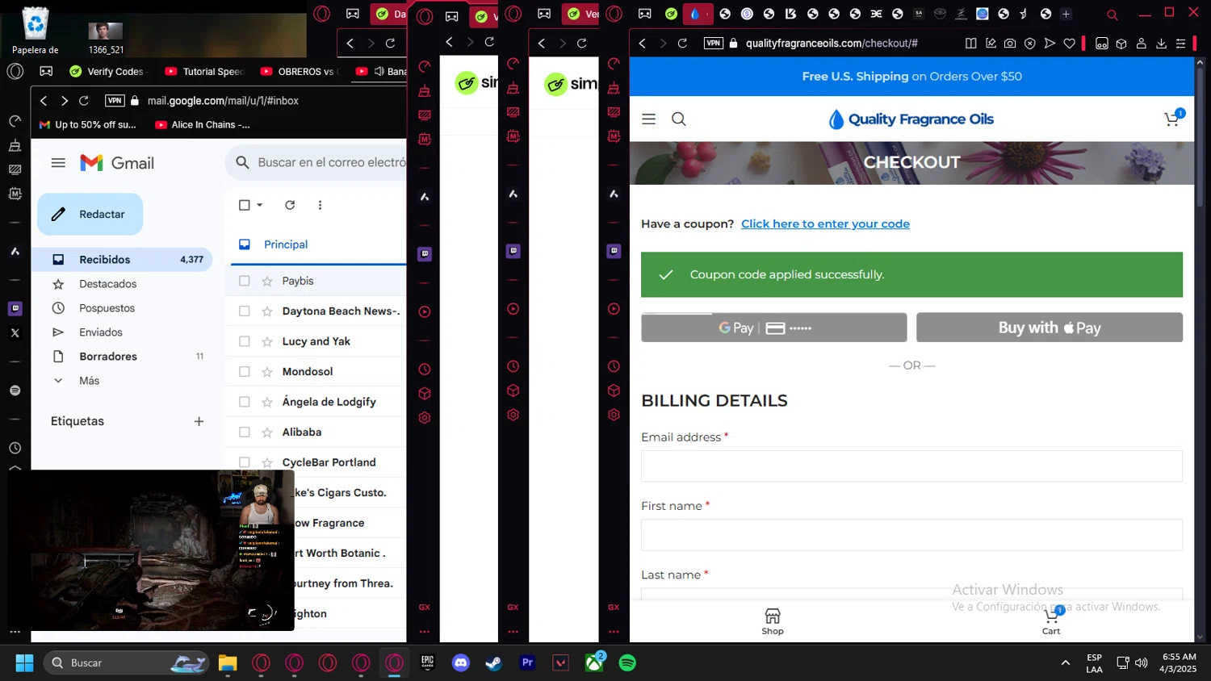This screenshot has width=1211, height=681.
Task: Click the snapshot camera icon in checkout address bar
Action: (x=1010, y=44)
